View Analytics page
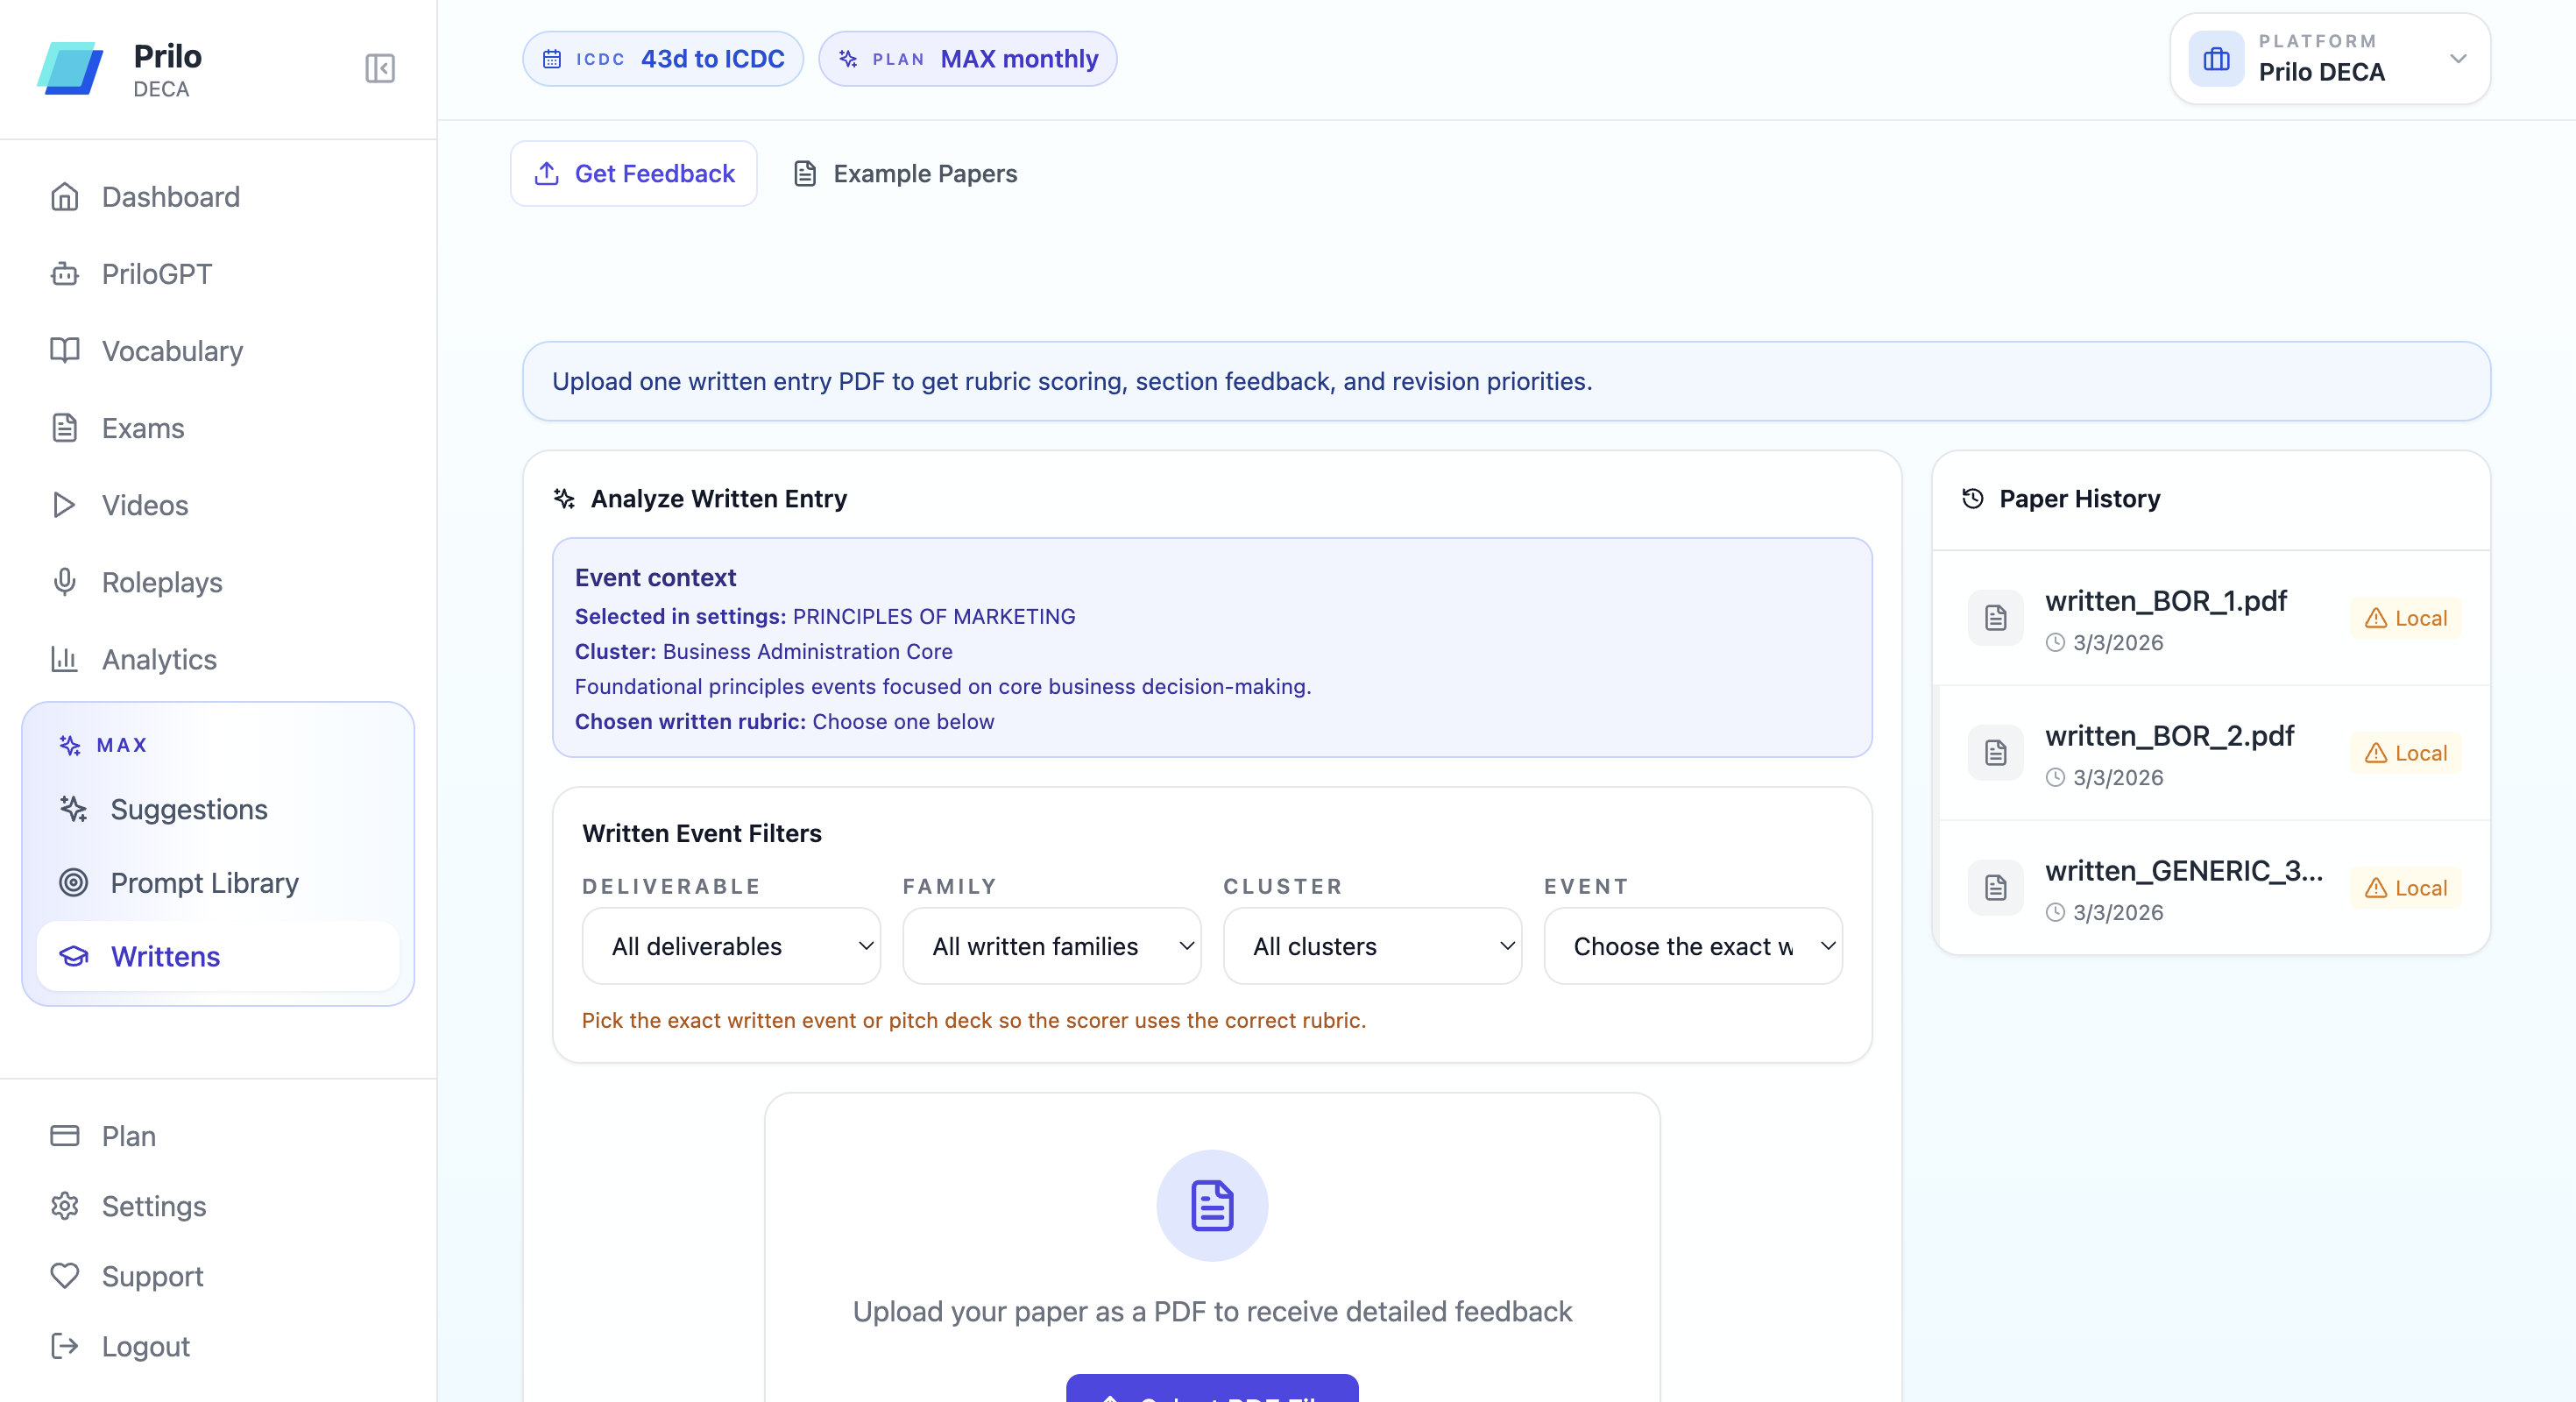Viewport: 2576px width, 1402px height. [x=218, y=659]
